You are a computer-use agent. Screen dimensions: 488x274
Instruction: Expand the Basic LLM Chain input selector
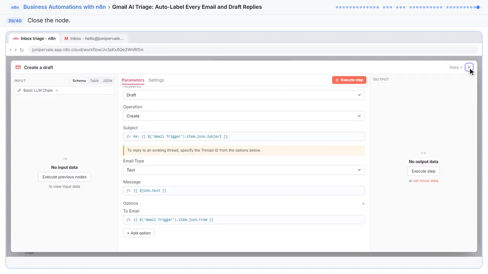64,91
